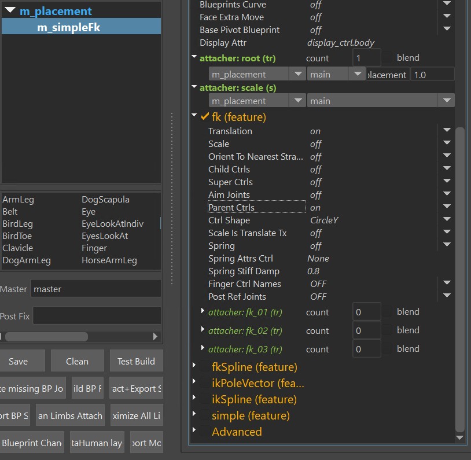
Task: Select the m_placement tree item
Action: (56, 11)
